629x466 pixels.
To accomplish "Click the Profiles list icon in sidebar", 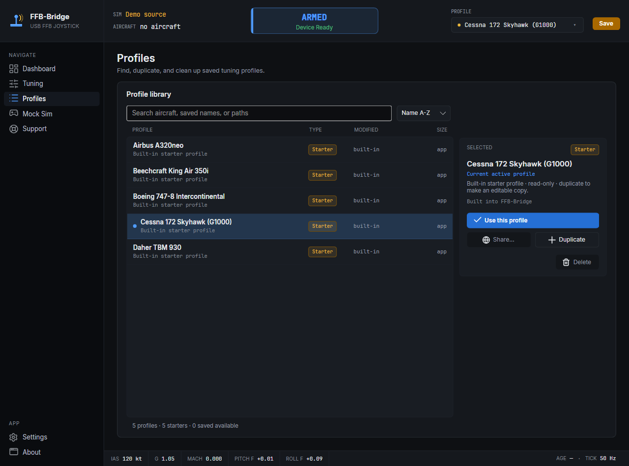I will tap(14, 99).
